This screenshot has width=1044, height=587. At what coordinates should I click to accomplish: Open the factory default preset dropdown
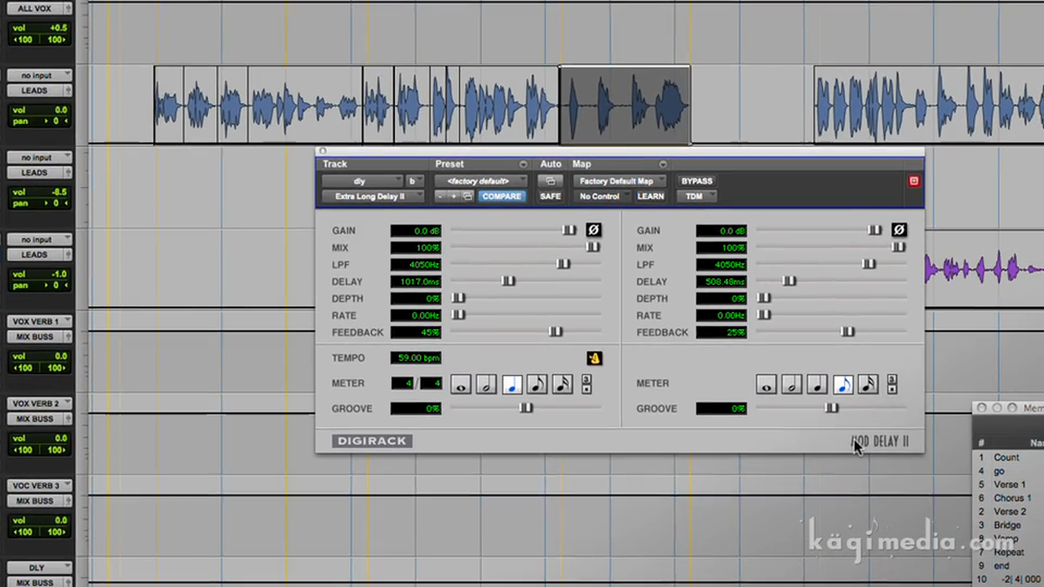[x=481, y=180]
